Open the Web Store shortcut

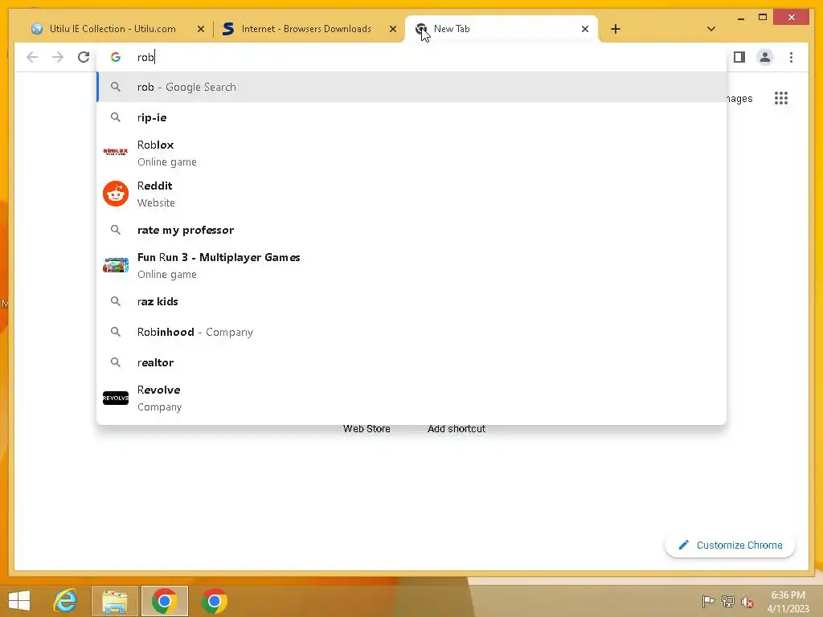click(366, 429)
